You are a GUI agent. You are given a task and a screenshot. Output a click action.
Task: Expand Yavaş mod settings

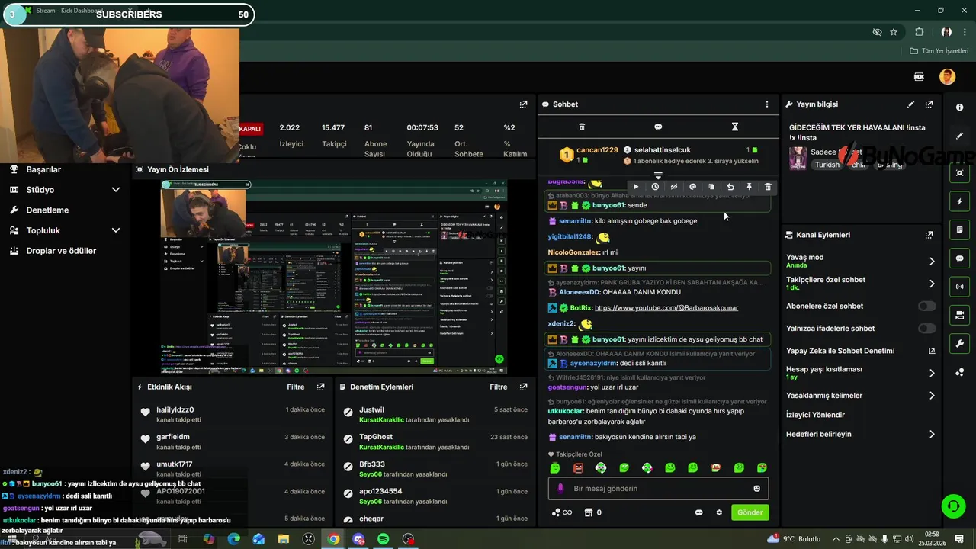(x=931, y=261)
